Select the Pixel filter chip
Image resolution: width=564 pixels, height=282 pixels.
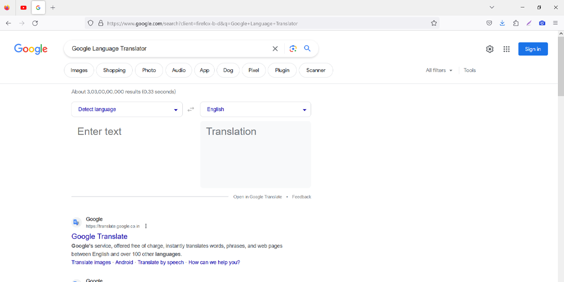pos(253,70)
